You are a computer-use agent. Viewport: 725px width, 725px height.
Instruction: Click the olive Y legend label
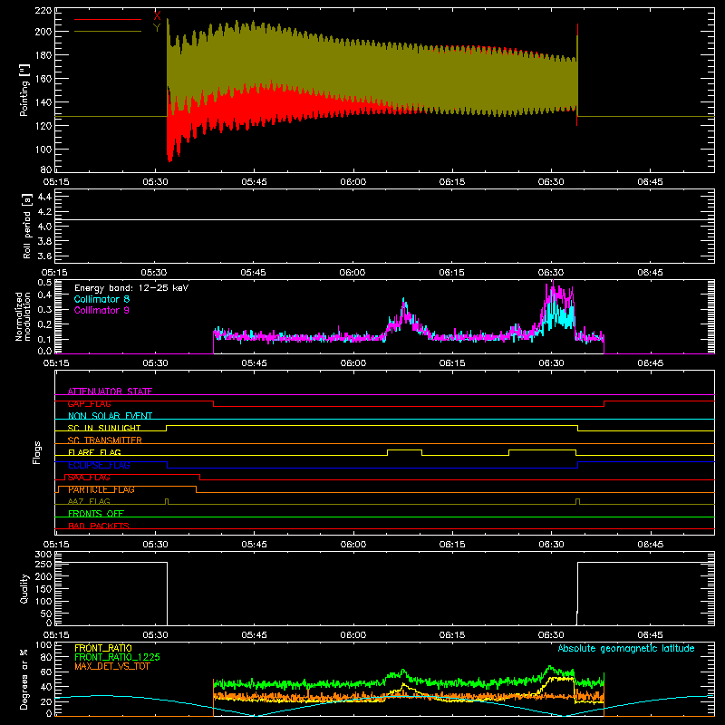(x=157, y=28)
